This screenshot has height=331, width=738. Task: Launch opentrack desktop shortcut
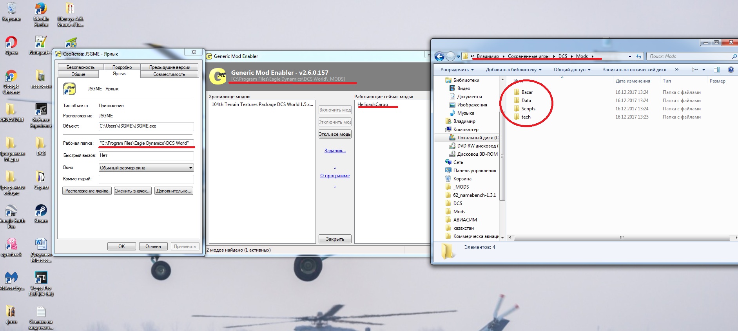[11, 247]
